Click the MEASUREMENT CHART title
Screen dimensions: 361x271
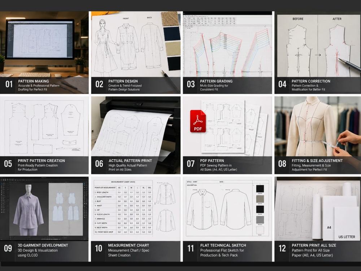pos(129,245)
